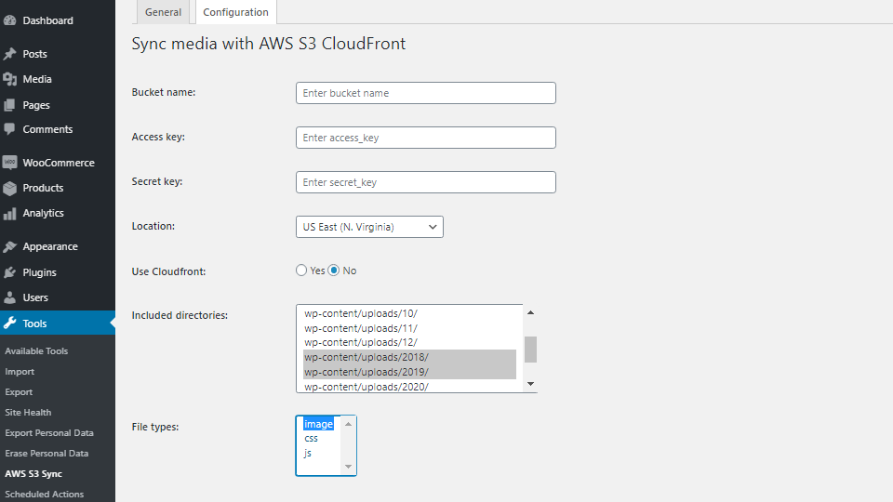The width and height of the screenshot is (893, 502).
Task: Open Export Personal Data link
Action: point(49,433)
